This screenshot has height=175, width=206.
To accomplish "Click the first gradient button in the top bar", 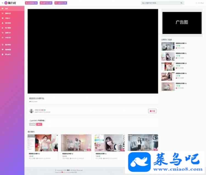I will [32, 3].
